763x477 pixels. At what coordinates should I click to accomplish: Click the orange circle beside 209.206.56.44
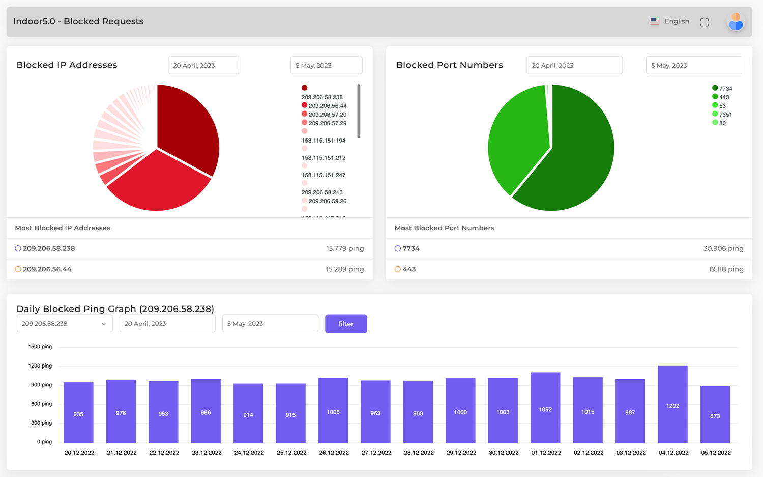point(18,269)
